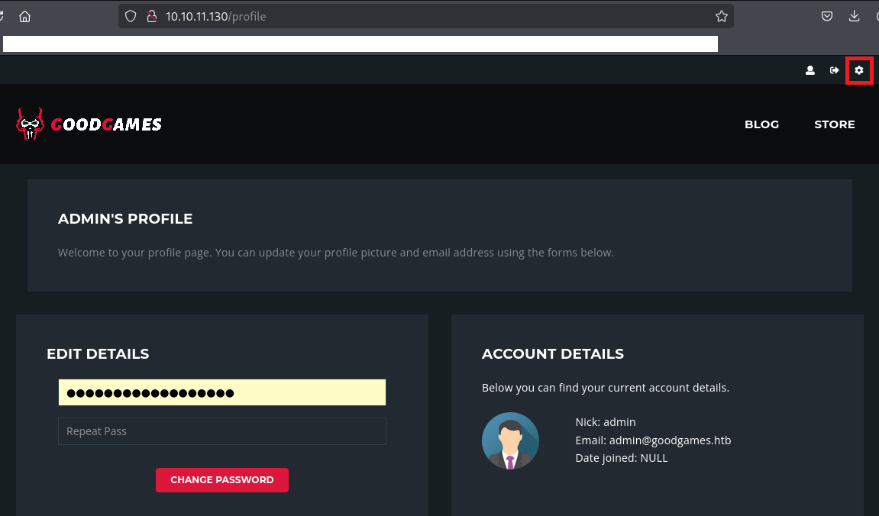This screenshot has height=516, width=879.
Task: Open the BLOG menu item
Action: pyautogui.click(x=761, y=124)
